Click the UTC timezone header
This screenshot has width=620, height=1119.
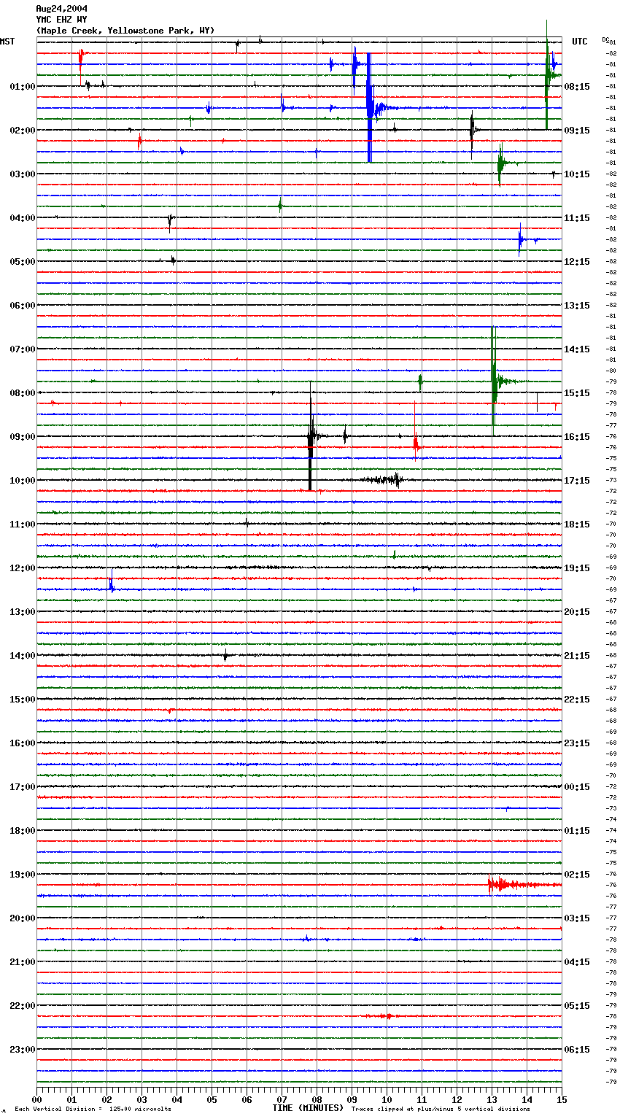(580, 42)
